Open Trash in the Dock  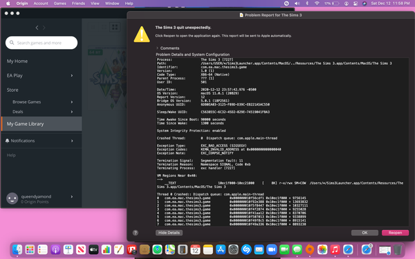click(x=398, y=249)
